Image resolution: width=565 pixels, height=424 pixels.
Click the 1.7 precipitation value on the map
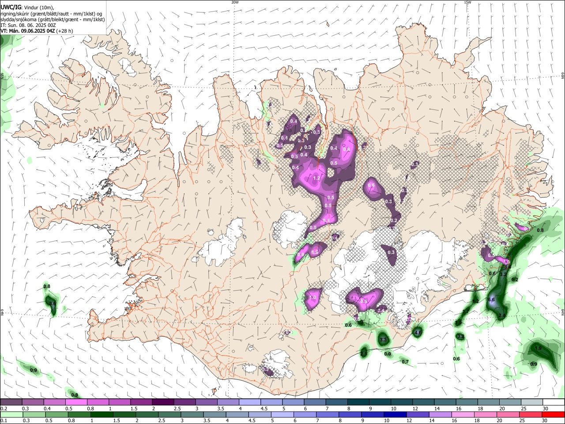[465, 312]
